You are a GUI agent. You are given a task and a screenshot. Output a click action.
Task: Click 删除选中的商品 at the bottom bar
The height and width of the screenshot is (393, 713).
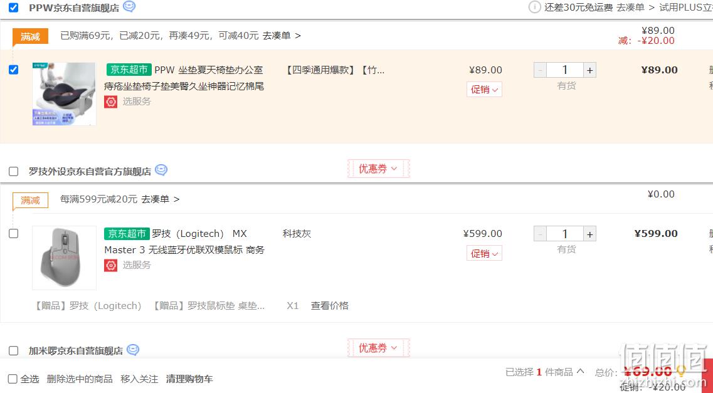pyautogui.click(x=80, y=379)
